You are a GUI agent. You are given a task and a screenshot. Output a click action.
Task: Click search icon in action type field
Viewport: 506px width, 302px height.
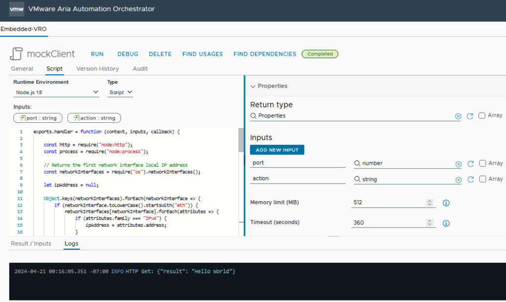pyautogui.click(x=357, y=179)
